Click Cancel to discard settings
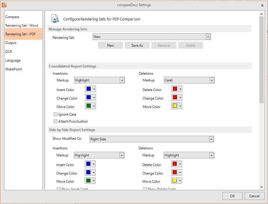 point(254,196)
